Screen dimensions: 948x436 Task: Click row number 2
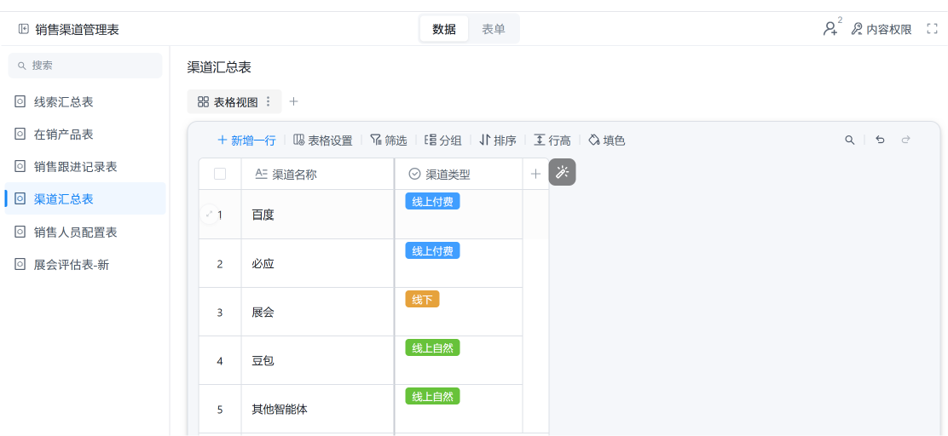(220, 264)
